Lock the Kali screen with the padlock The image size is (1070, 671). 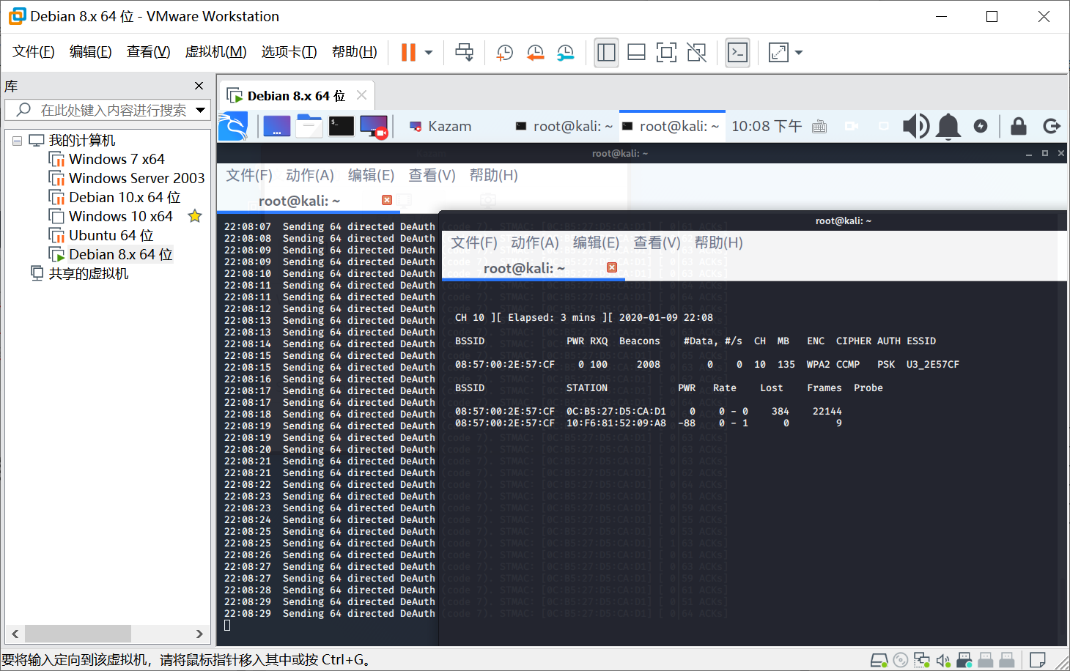1019,126
